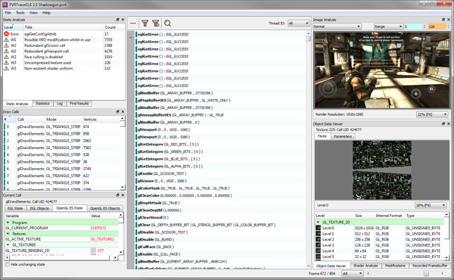This screenshot has width=454, height=280.
Task: Close the Static Analysis panel
Action: coord(123,20)
